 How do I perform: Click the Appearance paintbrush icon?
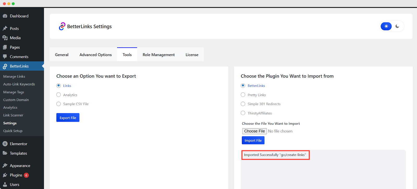point(5,166)
